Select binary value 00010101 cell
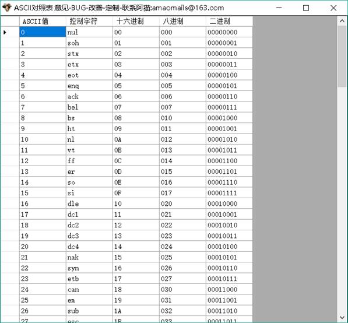 229,257
